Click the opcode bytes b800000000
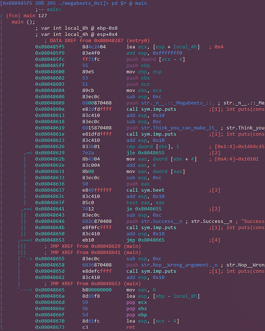Viewport: 265px width, 331px height. (x=97, y=290)
